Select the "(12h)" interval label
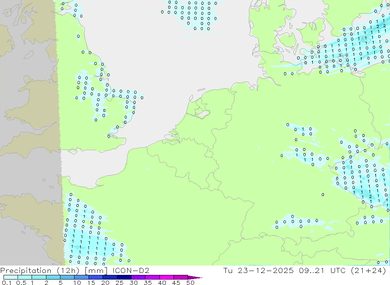390x285 pixels. tap(67, 270)
